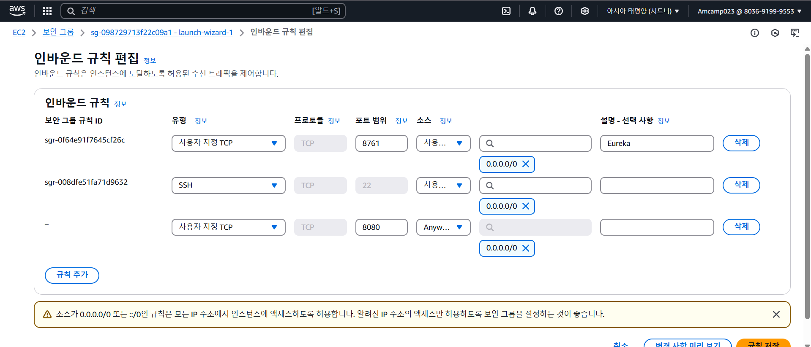
Task: Expand the SSH type dropdown
Action: point(228,185)
